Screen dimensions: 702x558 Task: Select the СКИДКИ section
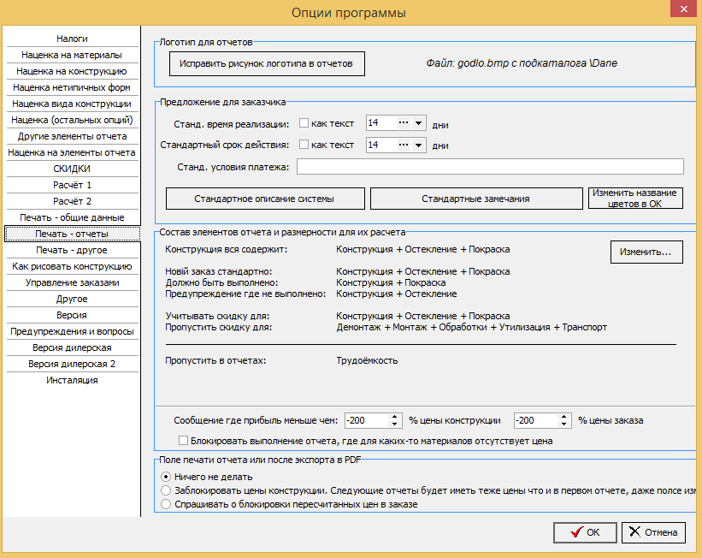pyautogui.click(x=72, y=169)
